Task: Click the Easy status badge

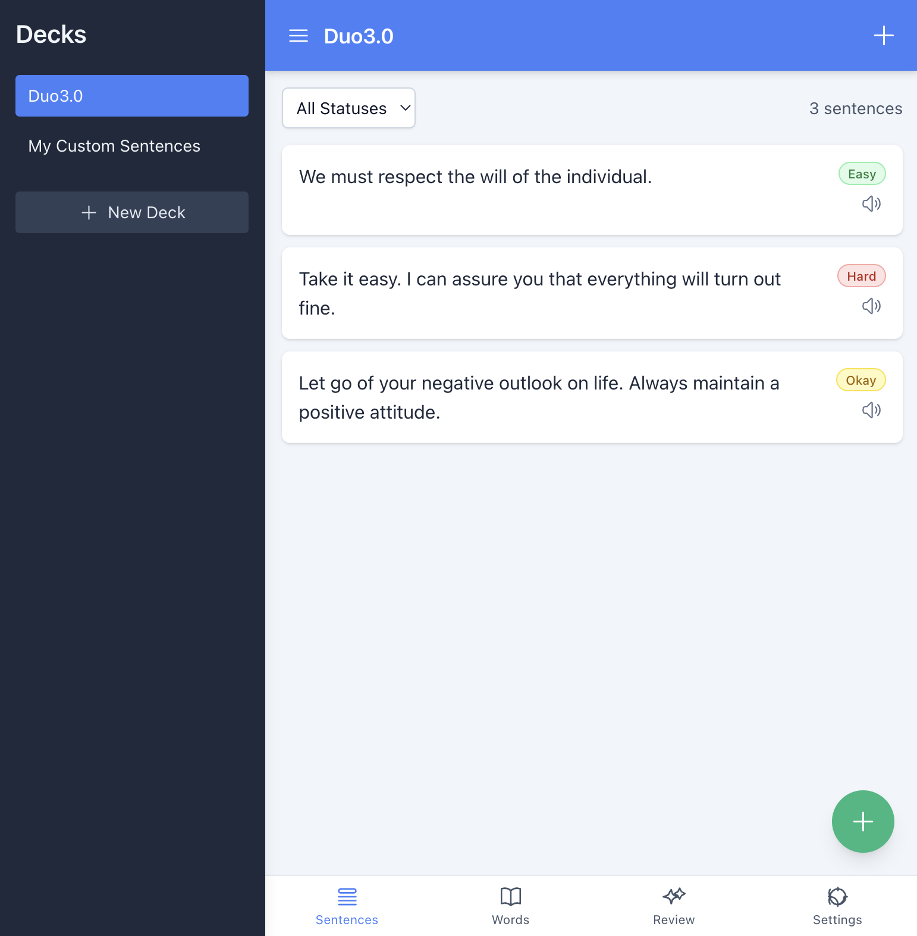Action: coord(862,174)
